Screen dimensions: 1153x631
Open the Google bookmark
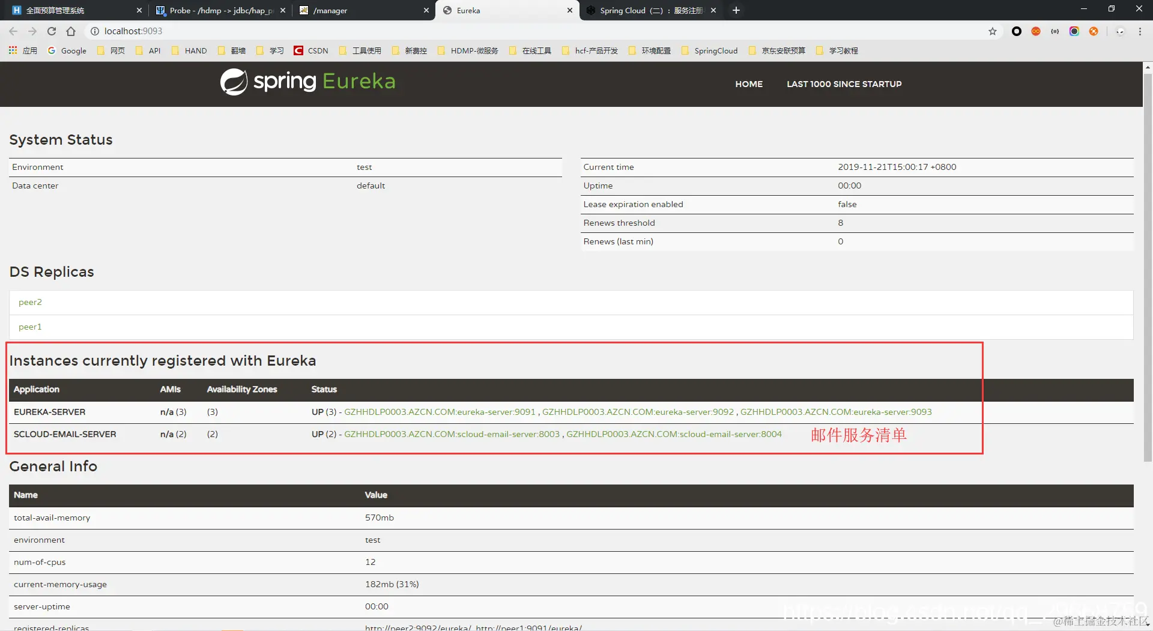(67, 50)
